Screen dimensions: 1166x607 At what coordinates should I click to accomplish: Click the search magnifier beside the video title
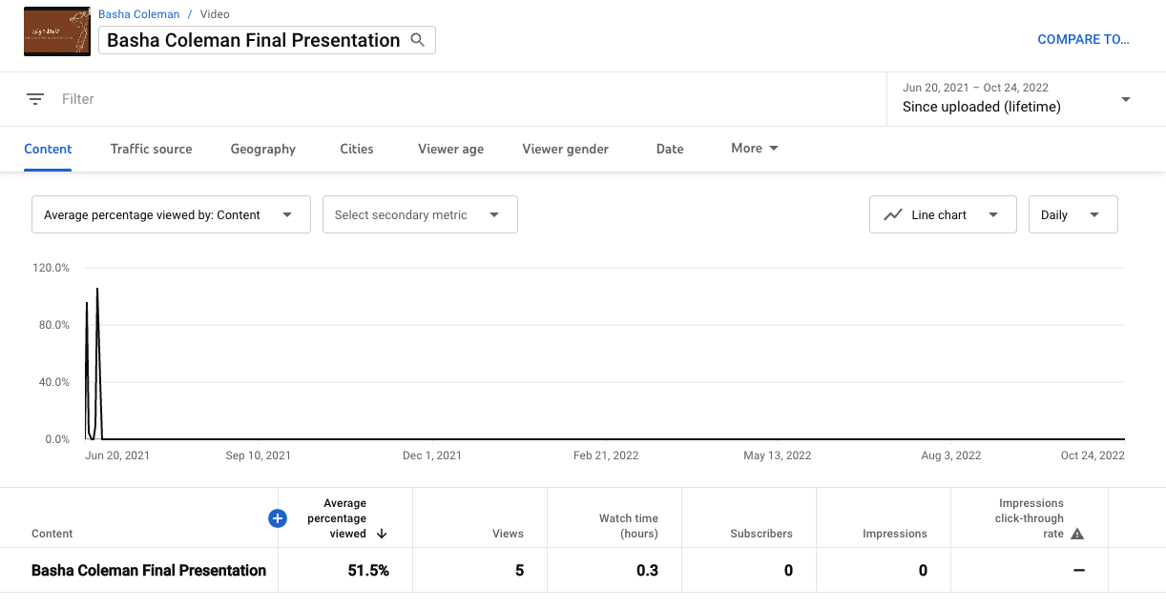[x=418, y=40]
